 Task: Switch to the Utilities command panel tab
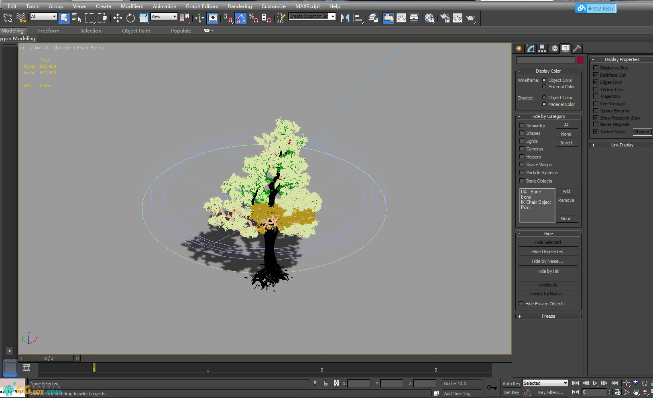pos(577,49)
